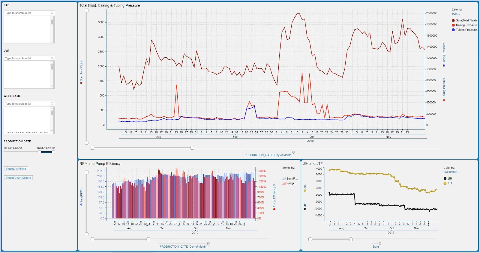Select the Casing Pressure legend color dot
The width and height of the screenshot is (480, 253).
[453, 25]
